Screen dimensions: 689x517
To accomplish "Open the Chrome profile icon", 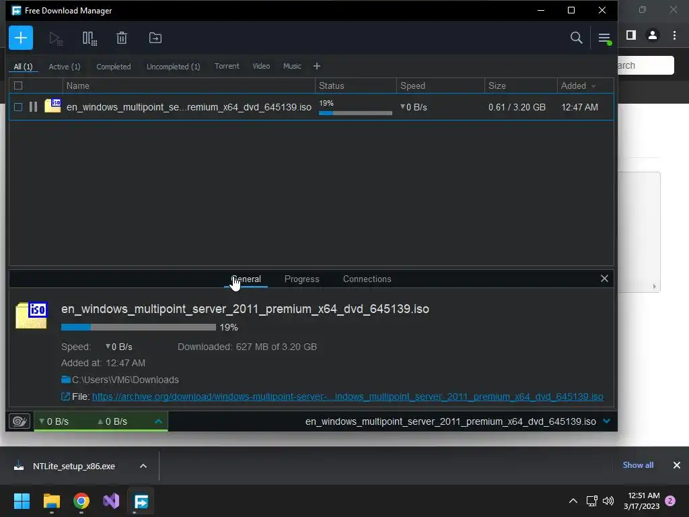I will [653, 35].
